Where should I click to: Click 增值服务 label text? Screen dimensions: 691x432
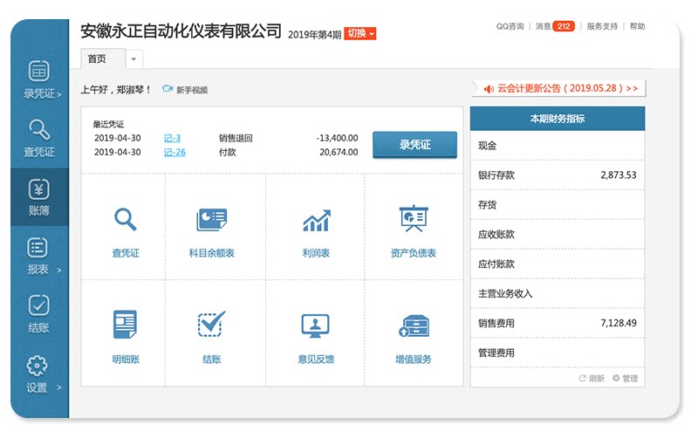(x=414, y=360)
